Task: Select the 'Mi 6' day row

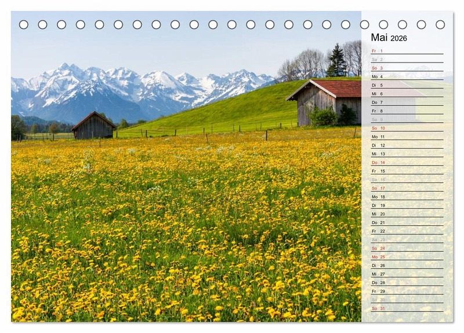Action: click(x=407, y=94)
